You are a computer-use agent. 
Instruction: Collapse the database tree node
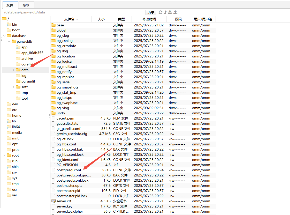tap(4, 36)
